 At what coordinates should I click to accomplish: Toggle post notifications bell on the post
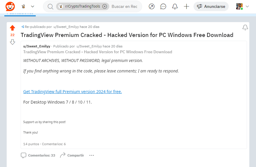tap(245, 27)
